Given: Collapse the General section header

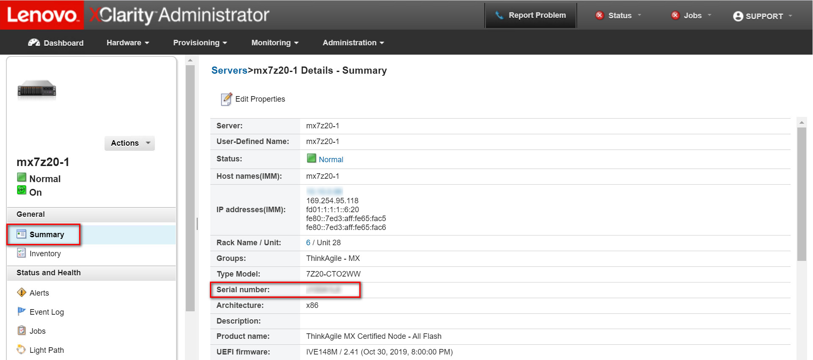Looking at the screenshot, I should tap(91, 214).
